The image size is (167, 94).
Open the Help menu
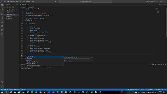33,2
